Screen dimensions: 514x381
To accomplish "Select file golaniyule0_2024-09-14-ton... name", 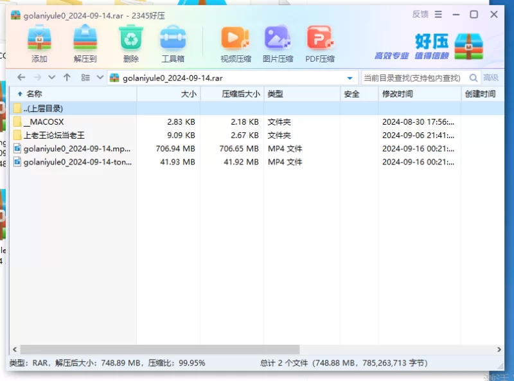I will coord(78,163).
